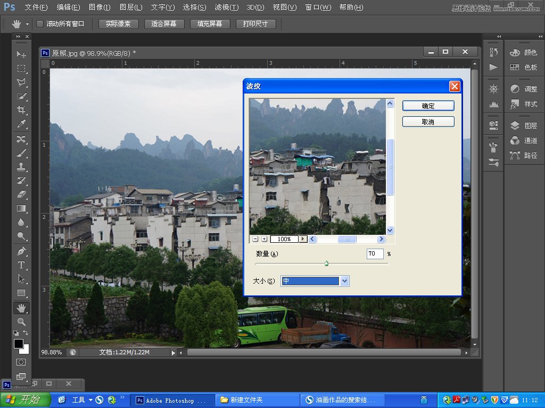
Task: Click the background white color swatch
Action: 26,351
